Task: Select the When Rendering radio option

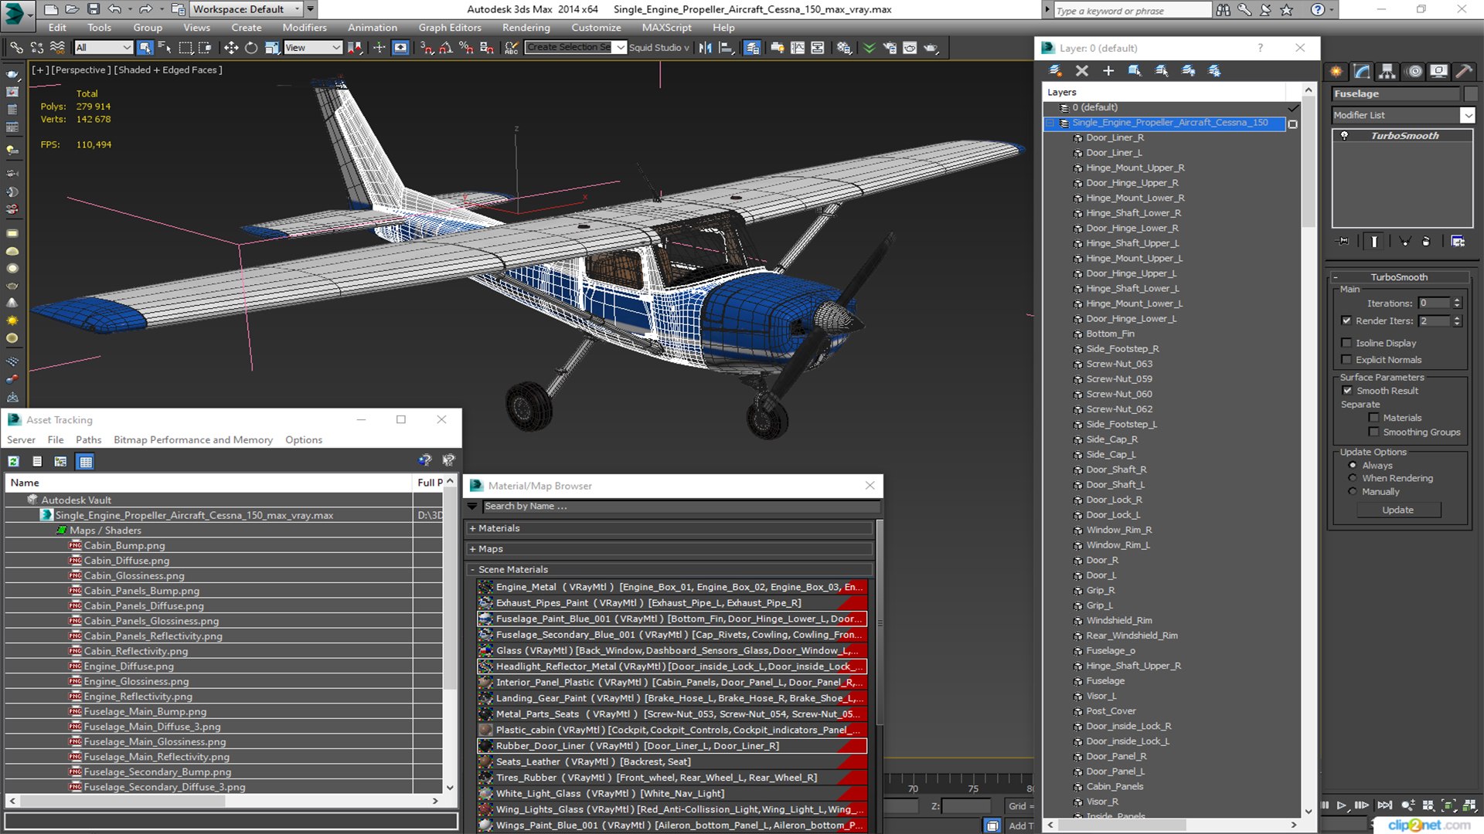Action: [1352, 478]
